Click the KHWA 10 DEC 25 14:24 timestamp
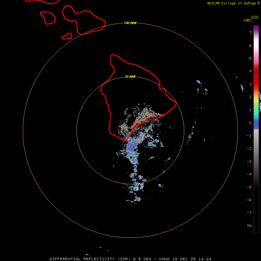The width and height of the screenshot is (261, 261). (x=185, y=259)
